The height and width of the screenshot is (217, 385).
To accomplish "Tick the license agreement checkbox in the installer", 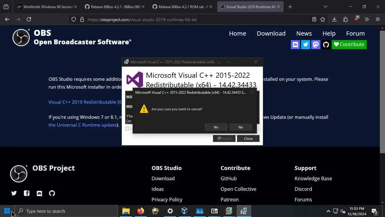I will 127,129.
